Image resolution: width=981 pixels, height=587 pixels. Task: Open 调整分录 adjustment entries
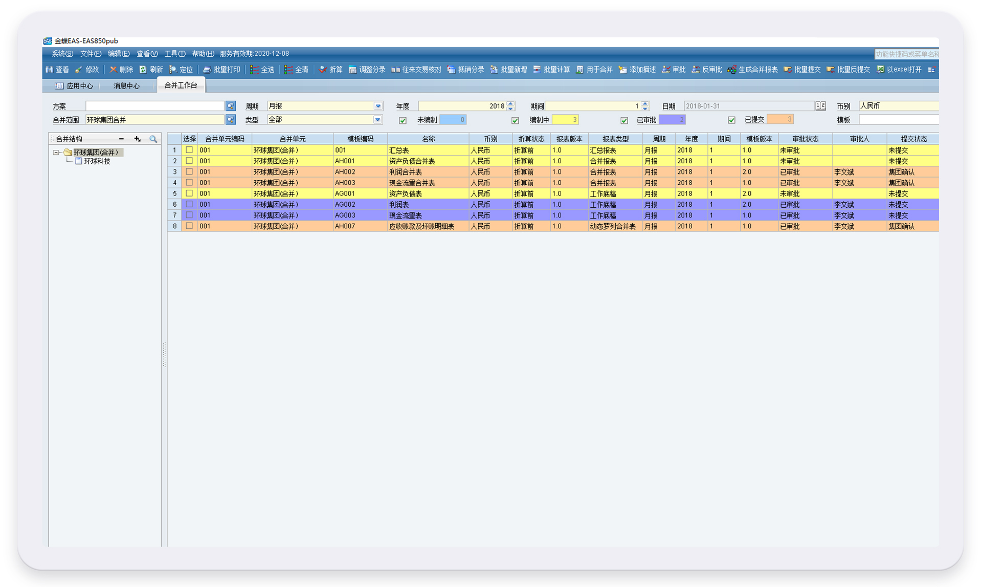point(367,70)
